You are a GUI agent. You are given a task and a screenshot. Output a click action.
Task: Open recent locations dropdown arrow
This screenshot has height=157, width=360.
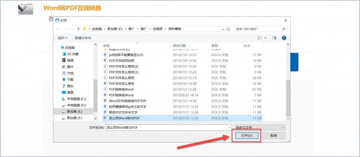pos(73,29)
